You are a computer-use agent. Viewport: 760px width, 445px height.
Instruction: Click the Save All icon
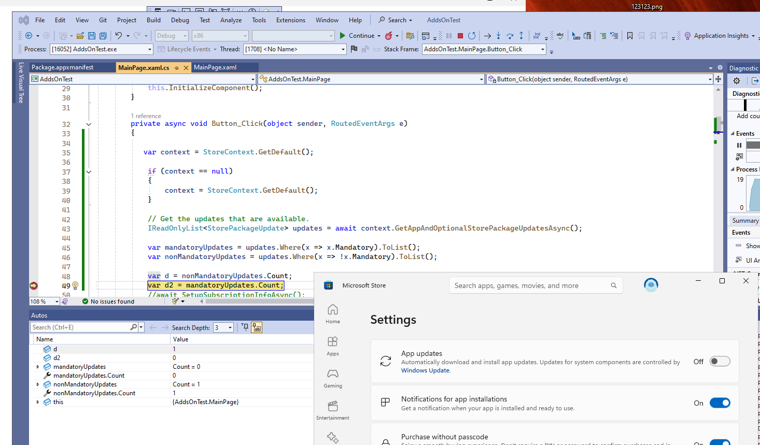(103, 36)
